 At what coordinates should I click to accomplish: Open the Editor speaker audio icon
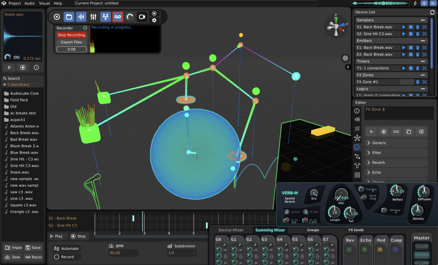[x=357, y=119]
